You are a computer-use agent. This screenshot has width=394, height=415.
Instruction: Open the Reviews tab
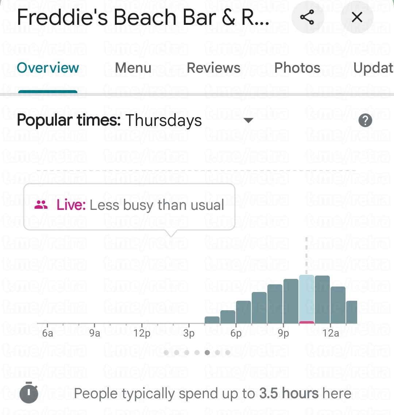213,68
